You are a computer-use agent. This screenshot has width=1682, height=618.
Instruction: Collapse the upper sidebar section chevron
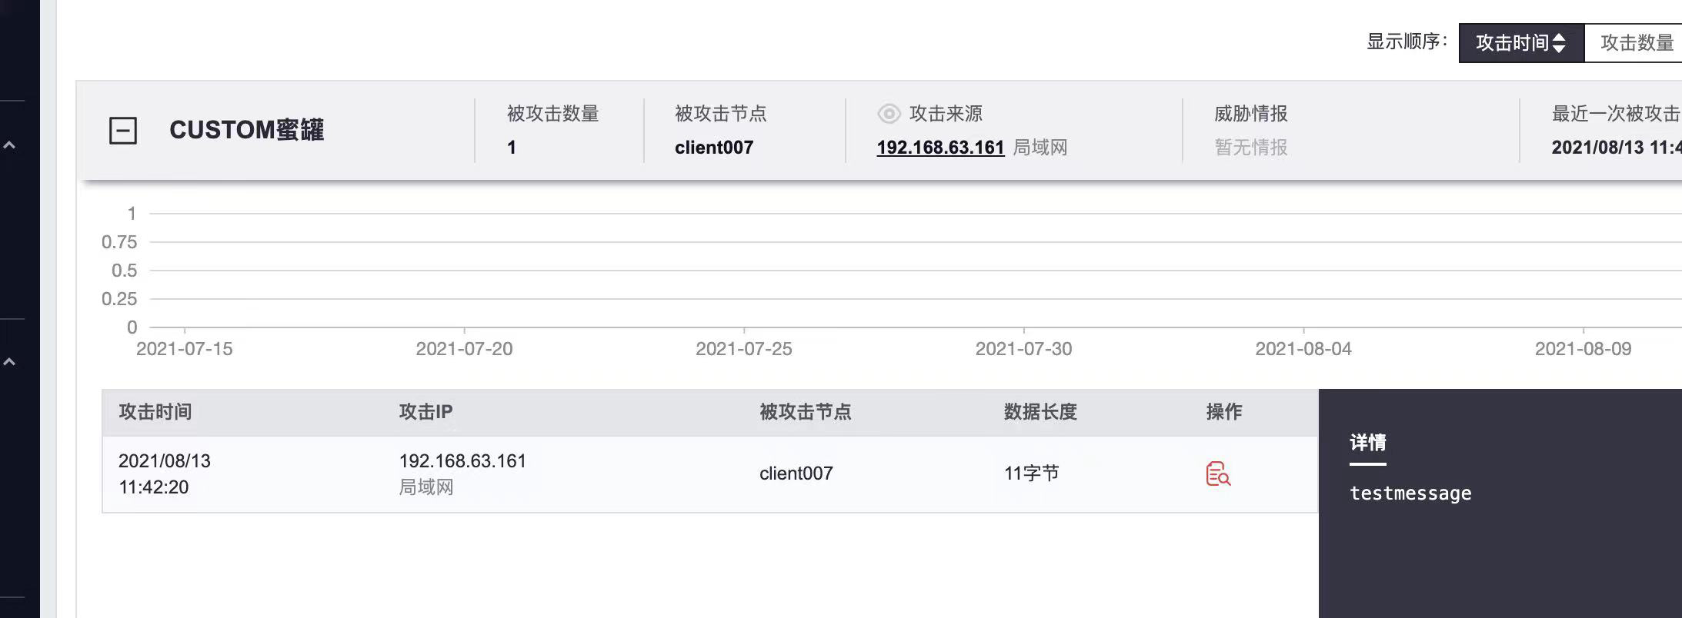10,145
